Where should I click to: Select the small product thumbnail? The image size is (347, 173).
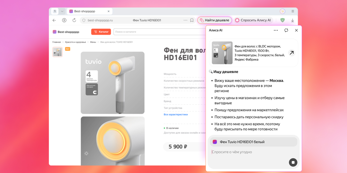(x=58, y=52)
